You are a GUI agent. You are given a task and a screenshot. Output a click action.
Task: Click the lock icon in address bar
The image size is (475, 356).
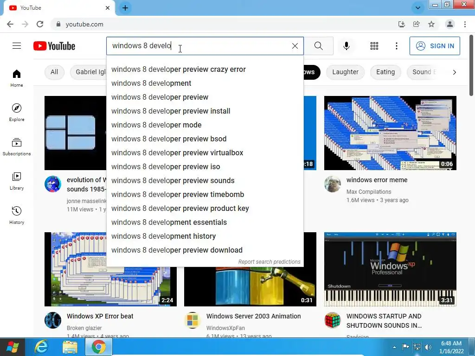(x=58, y=24)
